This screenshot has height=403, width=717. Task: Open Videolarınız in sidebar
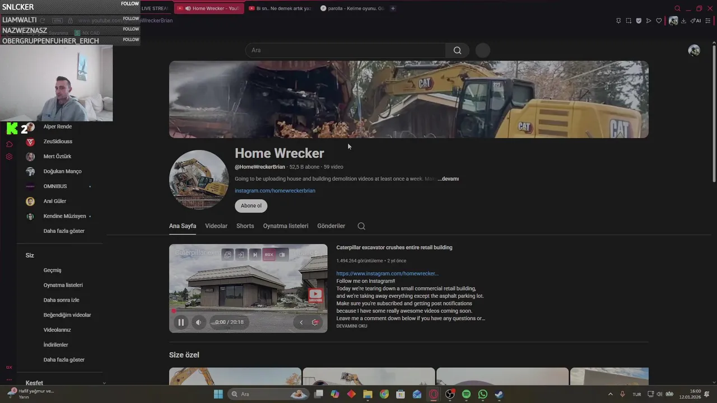pyautogui.click(x=57, y=330)
